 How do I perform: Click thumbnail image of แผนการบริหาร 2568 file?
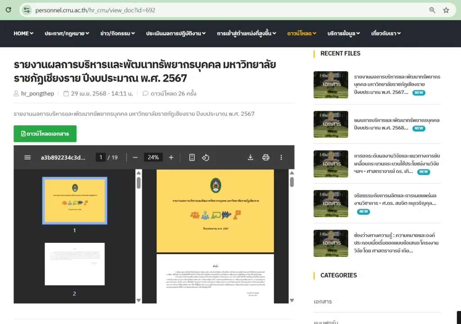point(331,124)
